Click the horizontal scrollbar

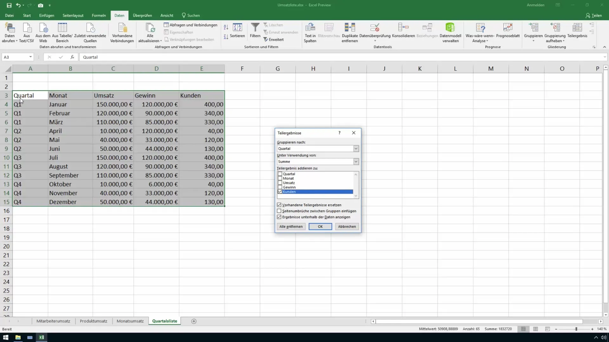[479, 321]
